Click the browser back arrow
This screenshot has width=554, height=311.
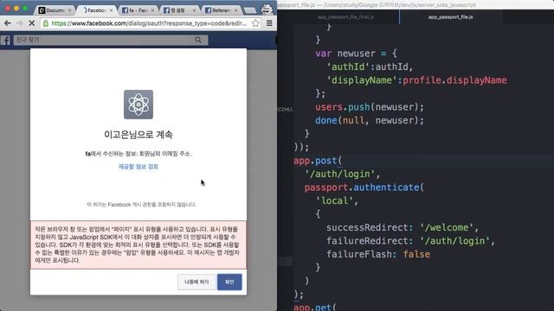(8, 23)
